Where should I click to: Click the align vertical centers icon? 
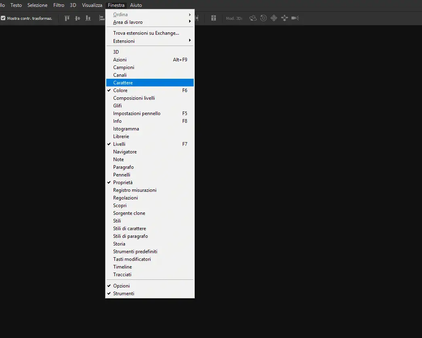point(78,18)
